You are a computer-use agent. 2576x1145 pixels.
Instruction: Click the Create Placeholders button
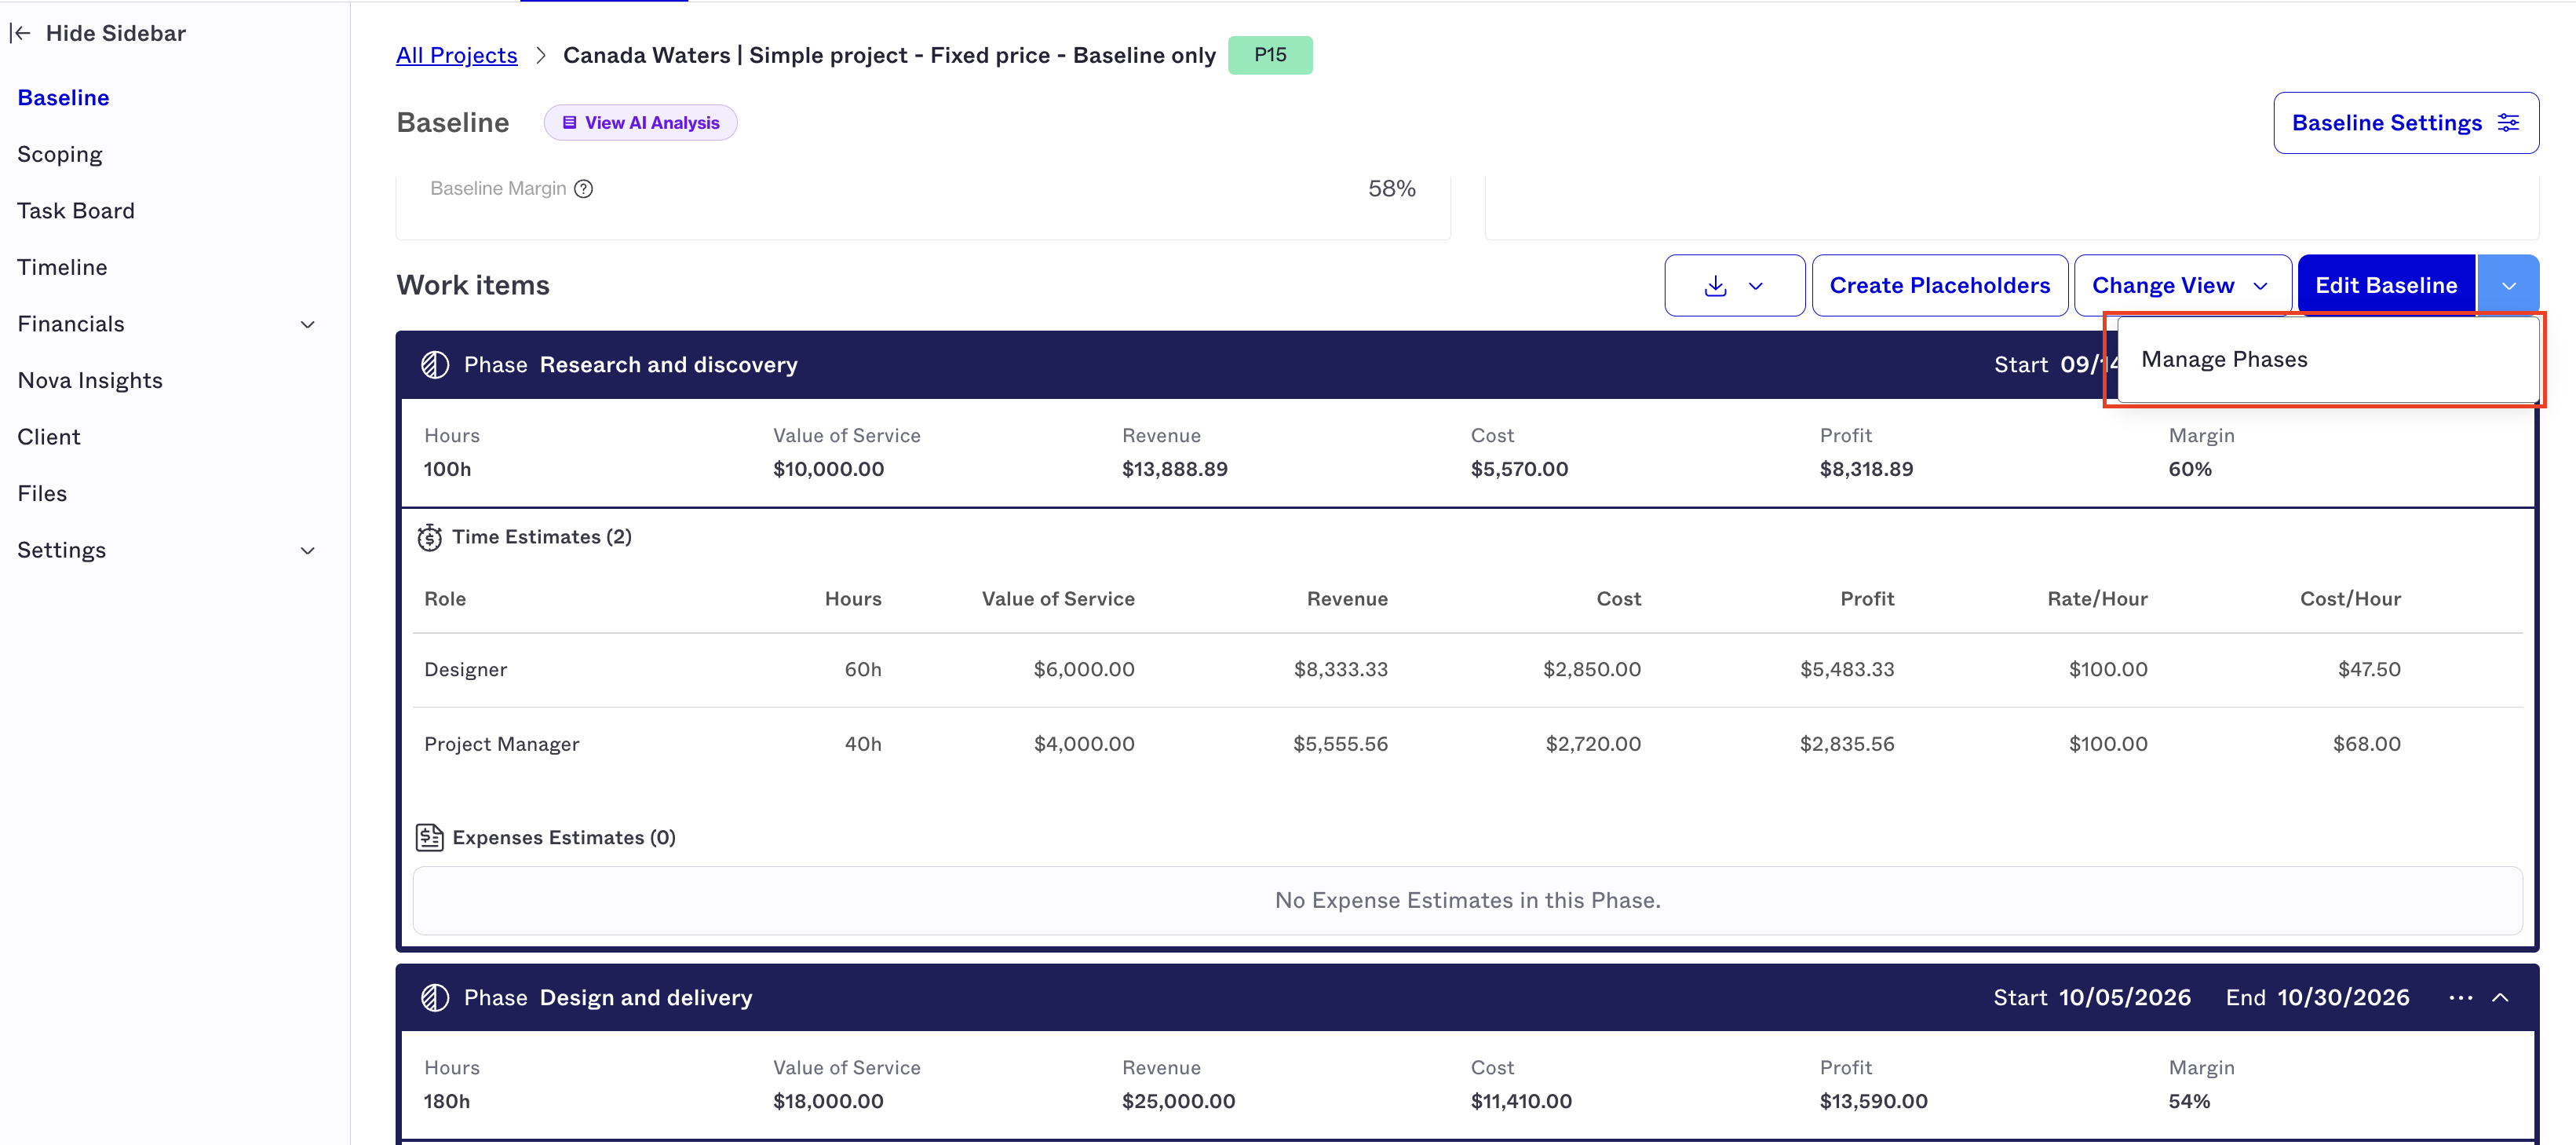[x=1939, y=286]
